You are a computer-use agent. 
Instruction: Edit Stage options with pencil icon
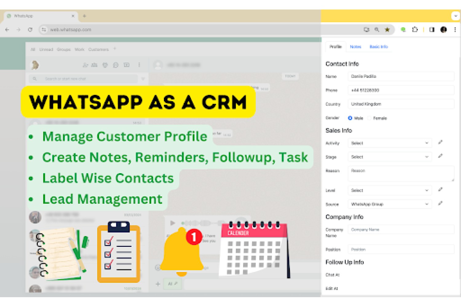pos(440,156)
